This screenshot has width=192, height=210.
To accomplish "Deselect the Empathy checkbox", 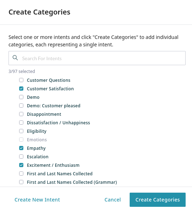I will [21, 148].
